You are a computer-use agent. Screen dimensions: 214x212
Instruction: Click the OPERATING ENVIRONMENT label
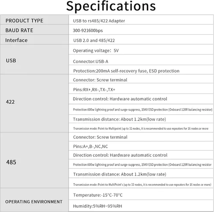(34, 202)
